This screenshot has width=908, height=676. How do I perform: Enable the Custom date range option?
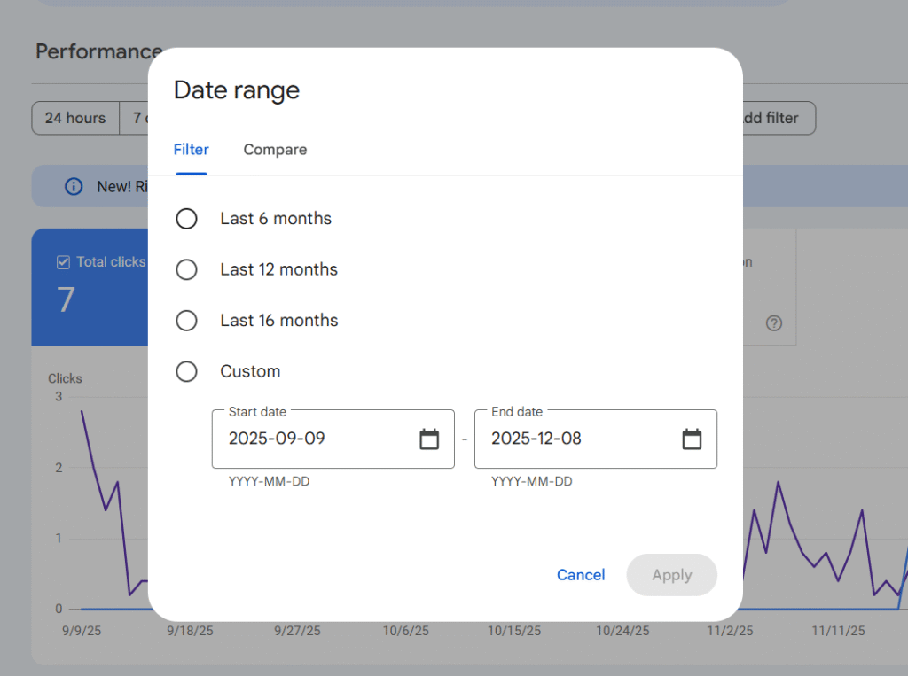click(x=186, y=372)
